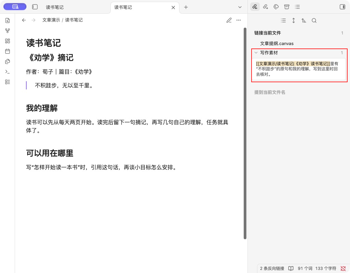
Task: Open the archive box panel icon
Action: pos(287,7)
